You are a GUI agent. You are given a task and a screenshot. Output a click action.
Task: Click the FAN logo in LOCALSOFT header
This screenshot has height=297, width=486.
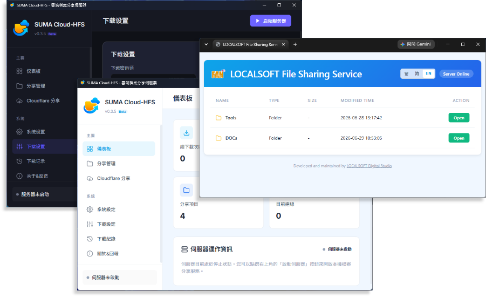pos(218,74)
